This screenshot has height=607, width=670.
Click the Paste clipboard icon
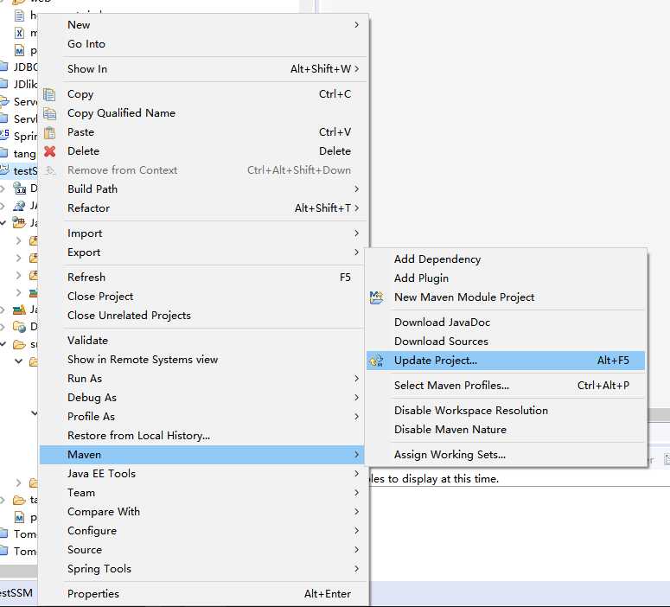49,132
